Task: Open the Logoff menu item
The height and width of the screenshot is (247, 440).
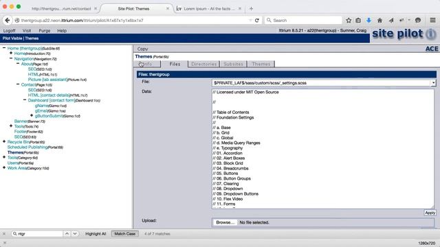Action: [x=9, y=30]
